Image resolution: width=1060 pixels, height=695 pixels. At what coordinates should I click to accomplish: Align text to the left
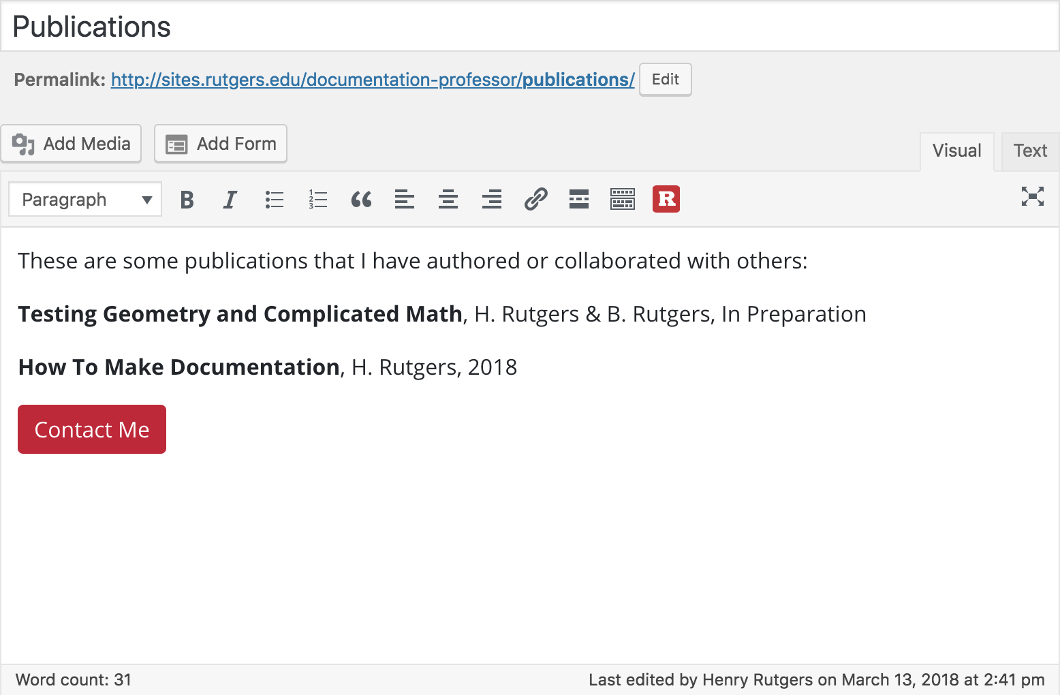coord(405,200)
